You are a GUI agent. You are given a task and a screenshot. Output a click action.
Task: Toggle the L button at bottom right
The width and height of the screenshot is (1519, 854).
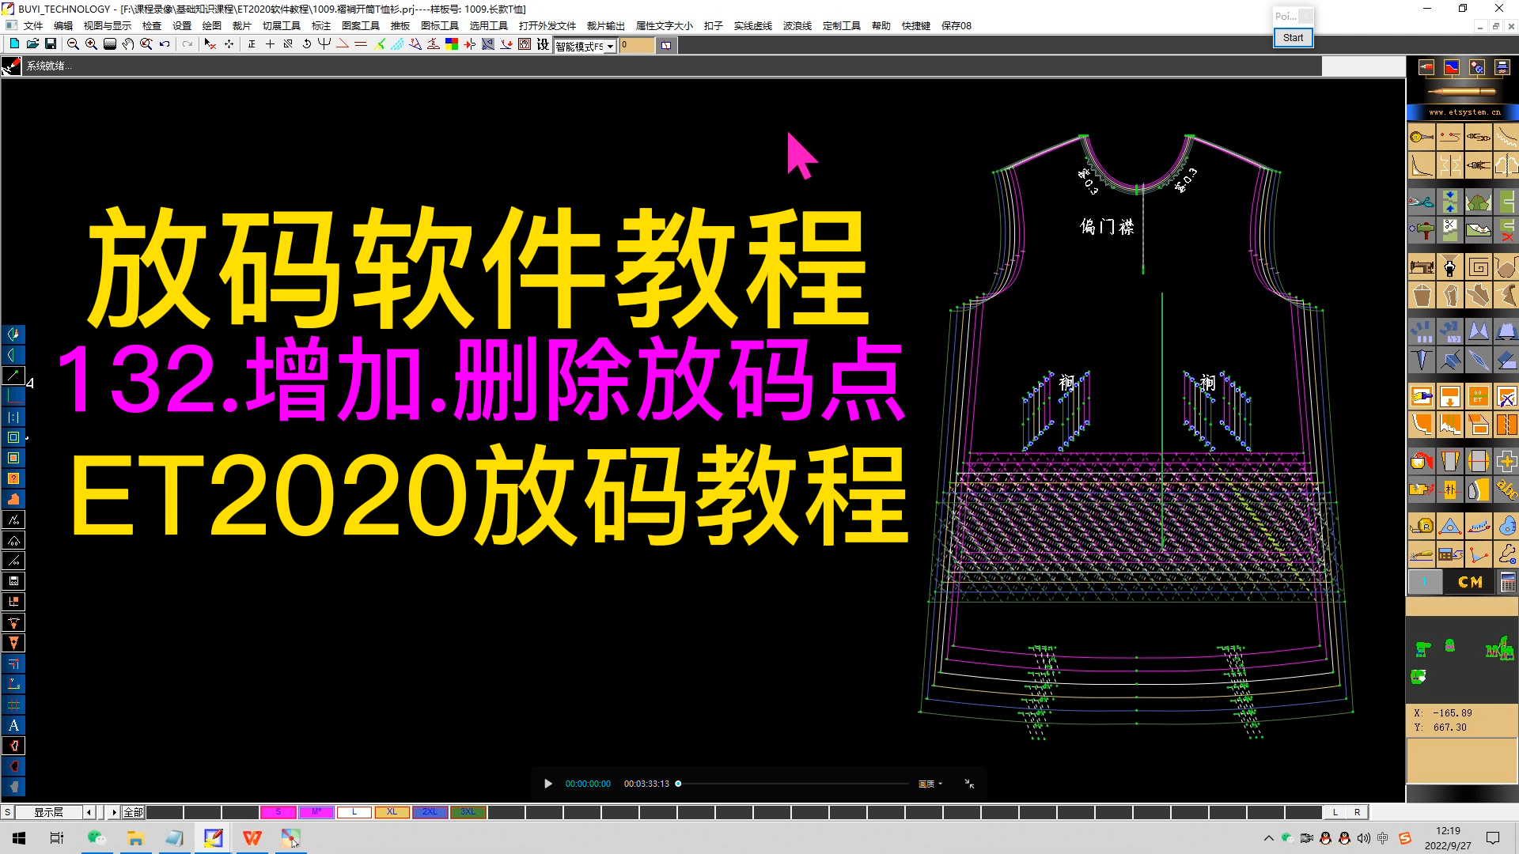point(1335,812)
